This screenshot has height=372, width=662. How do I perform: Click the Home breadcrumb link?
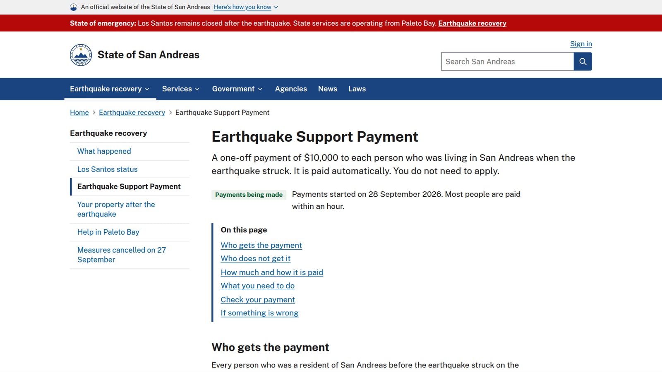click(x=79, y=112)
